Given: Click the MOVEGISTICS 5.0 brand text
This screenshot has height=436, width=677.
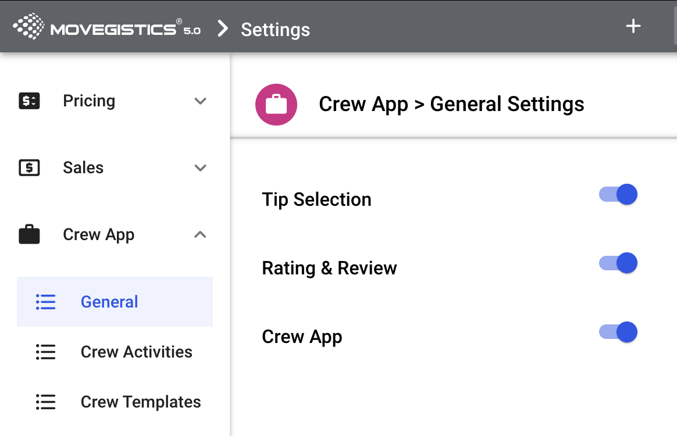Looking at the screenshot, I should [x=125, y=29].
